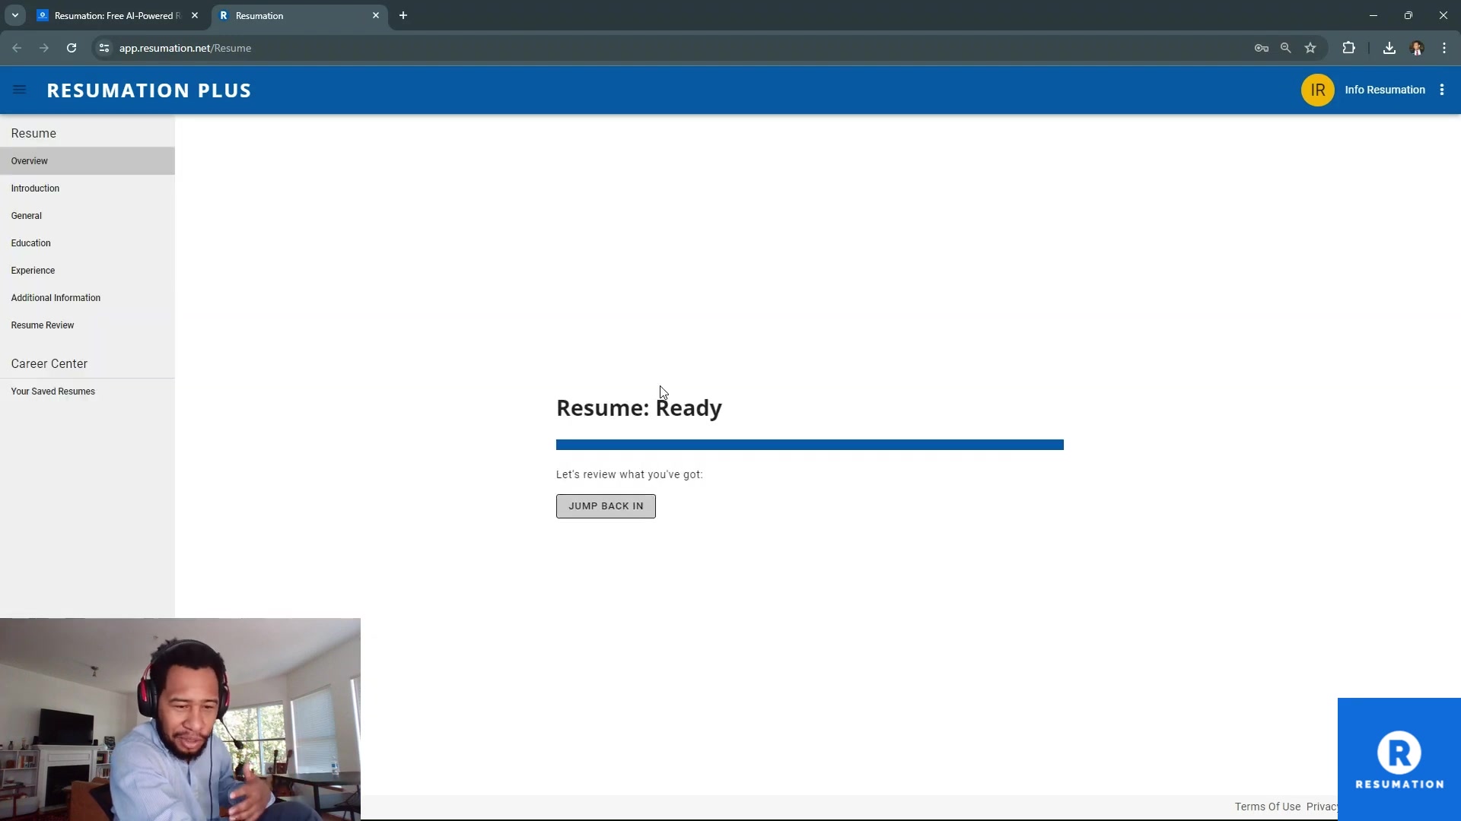The height and width of the screenshot is (821, 1461).
Task: Open Terms Of Use link
Action: [x=1267, y=807]
